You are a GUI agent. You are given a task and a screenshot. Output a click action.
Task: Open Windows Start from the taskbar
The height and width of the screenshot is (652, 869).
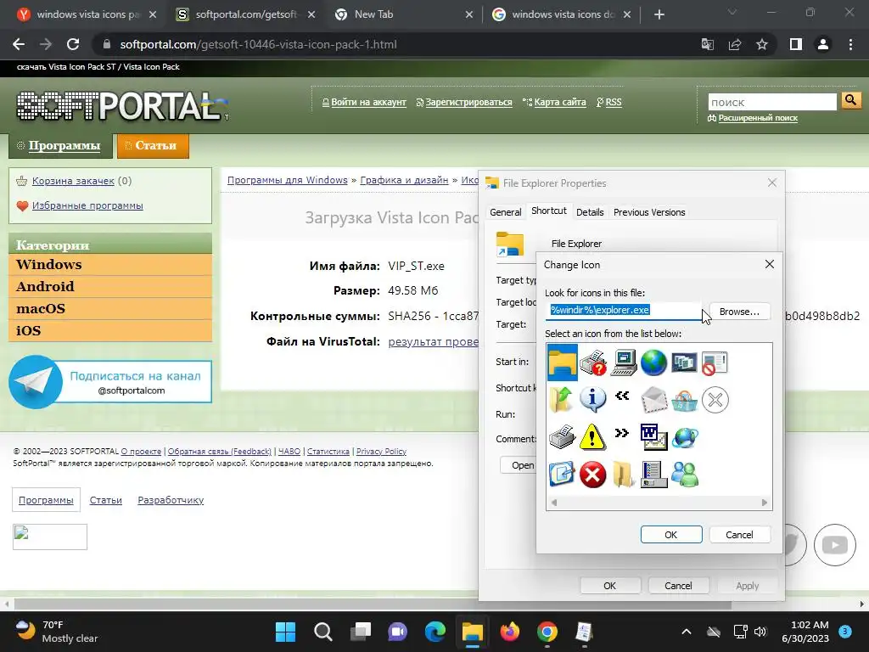click(x=285, y=632)
